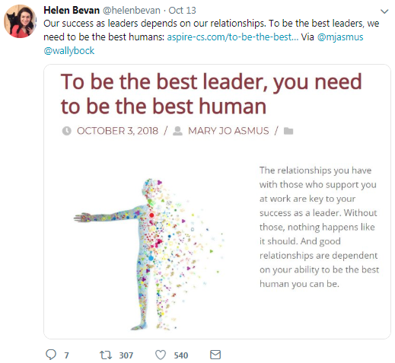Click the person icon beside Mary Jo Asmus
Viewport: 395px width, 363px height.
click(177, 131)
